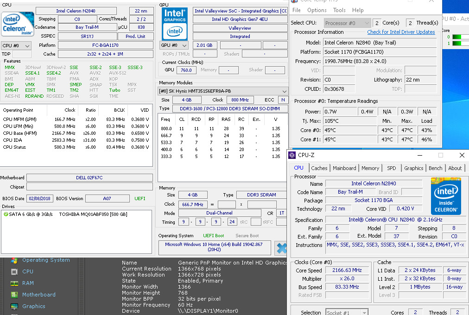Click the Core #1 45°C temperature reading
This screenshot has width=469, height=315.
pyautogui.click(x=350, y=139)
